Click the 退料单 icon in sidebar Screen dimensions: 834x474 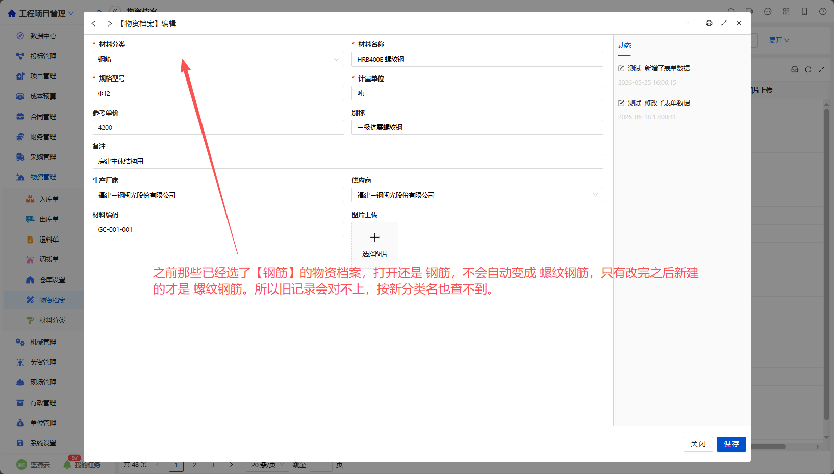pyautogui.click(x=30, y=240)
